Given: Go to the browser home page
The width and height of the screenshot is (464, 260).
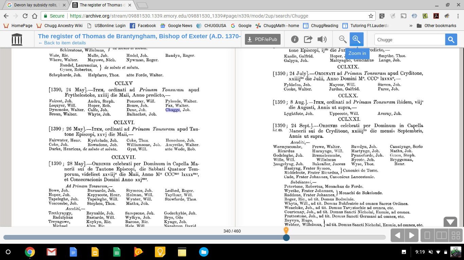Looking at the screenshot, I should pos(35,16).
